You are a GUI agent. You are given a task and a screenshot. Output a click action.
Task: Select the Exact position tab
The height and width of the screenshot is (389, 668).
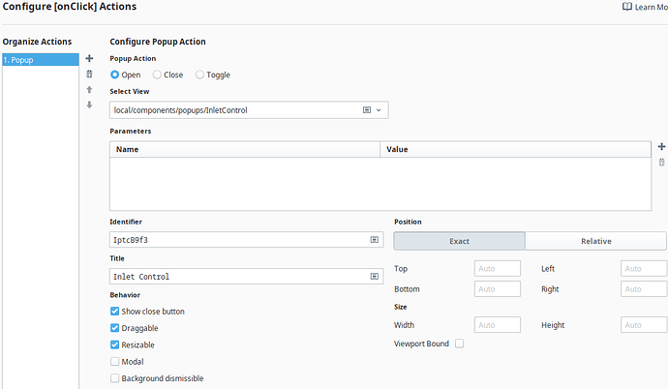tap(459, 241)
